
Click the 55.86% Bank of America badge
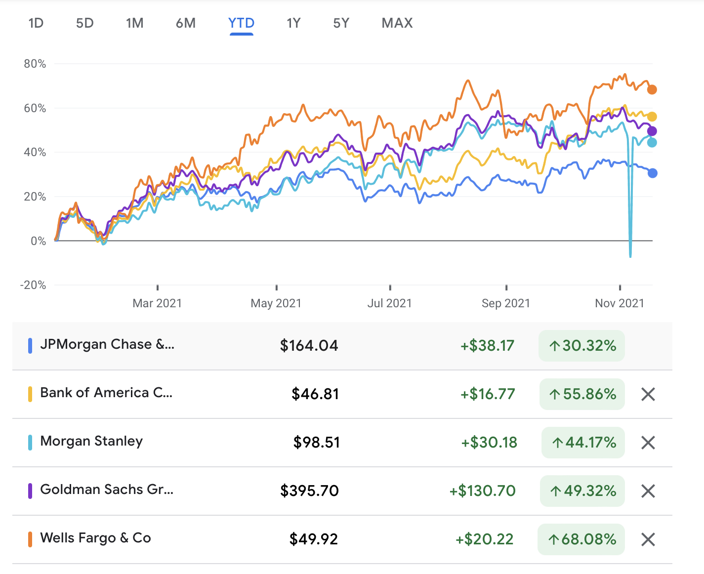[582, 394]
